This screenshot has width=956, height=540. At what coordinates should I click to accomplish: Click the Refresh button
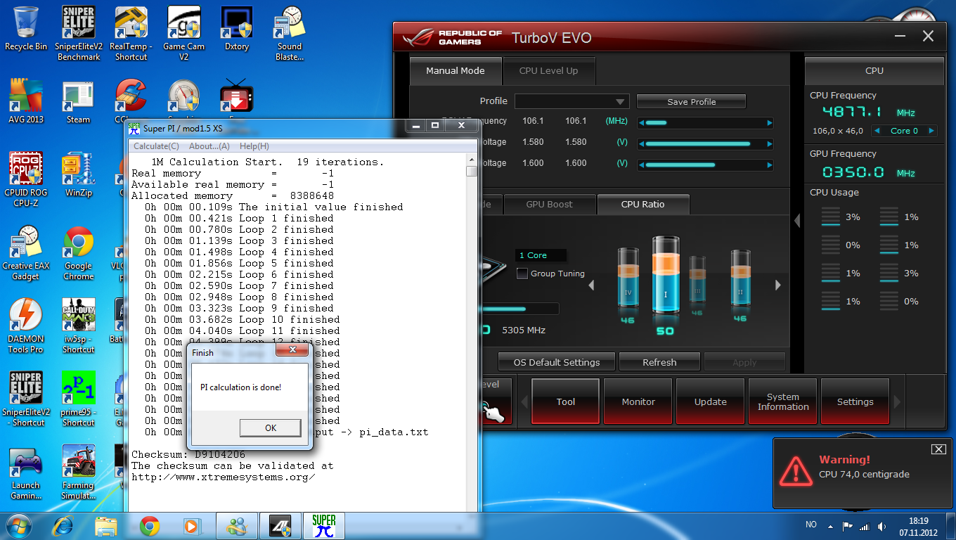[659, 362]
